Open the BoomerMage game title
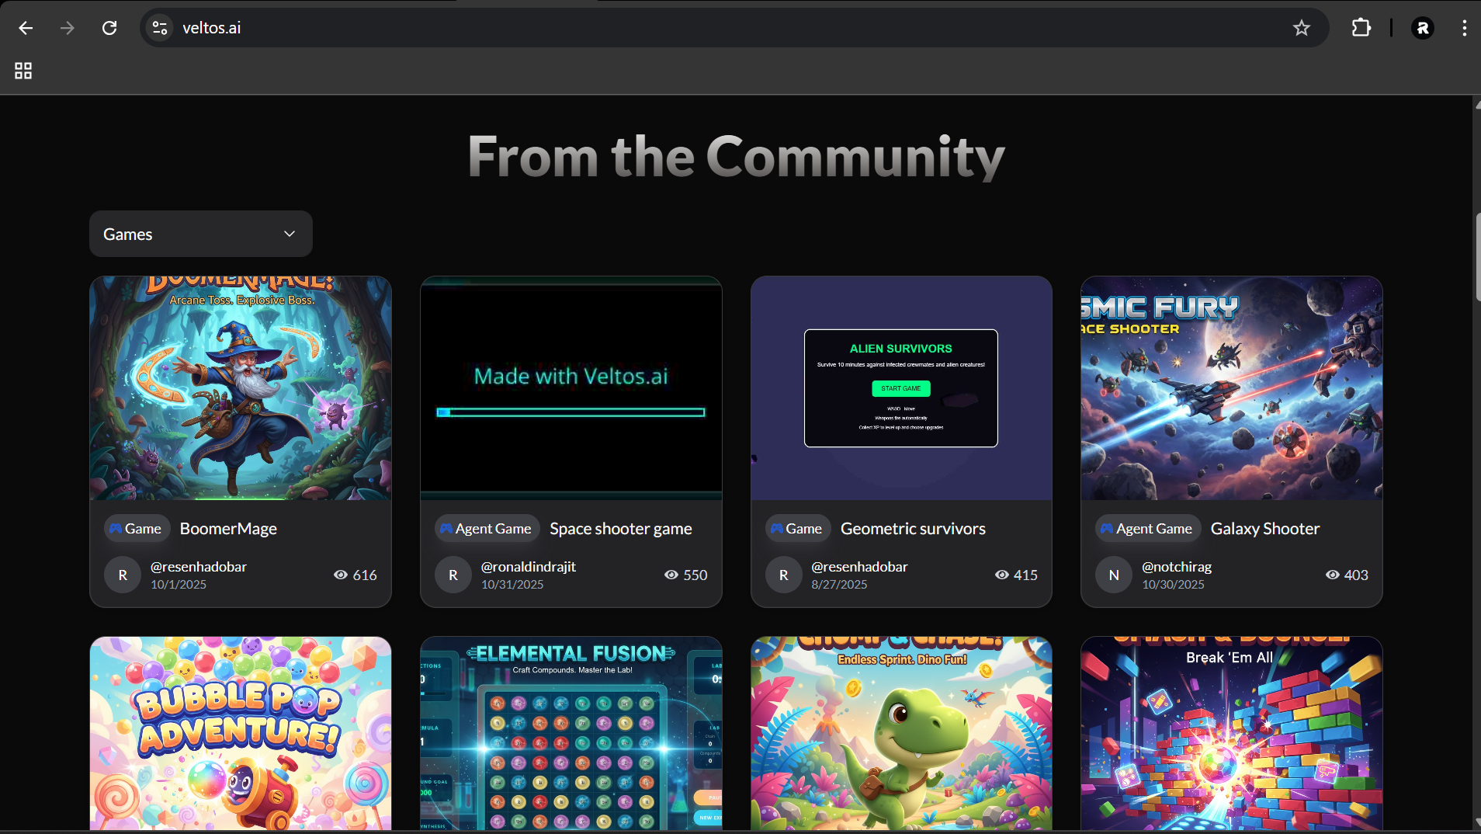1481x834 pixels. pos(228,529)
